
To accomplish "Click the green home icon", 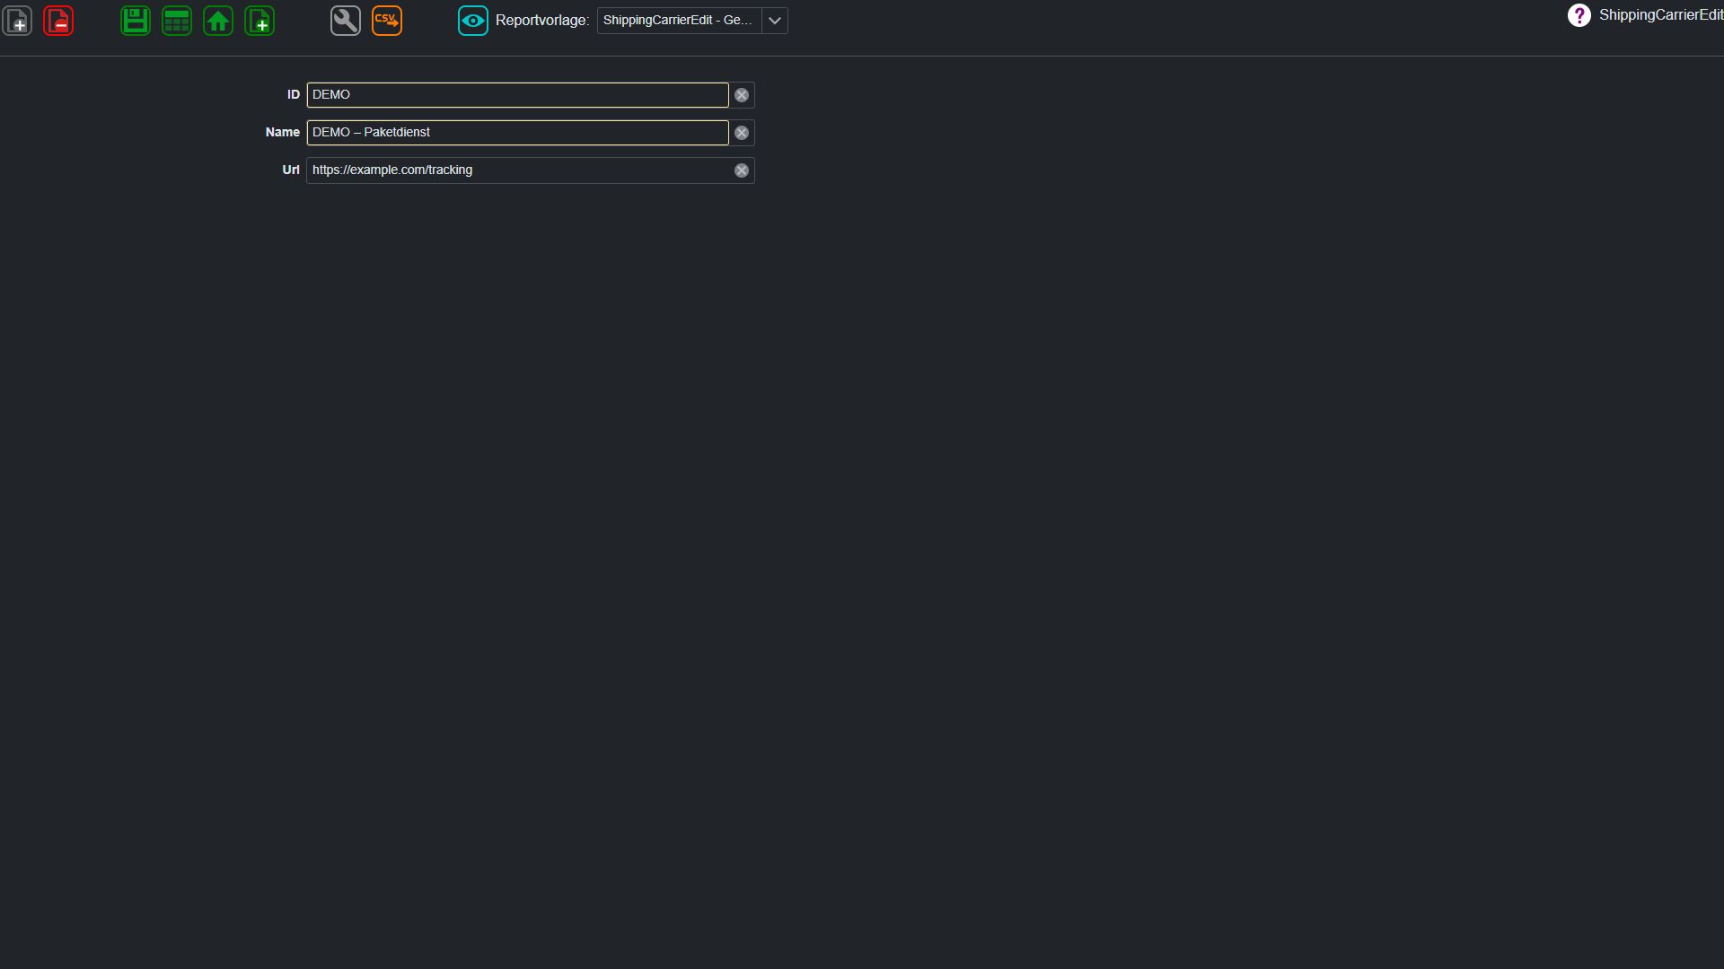I will point(218,21).
